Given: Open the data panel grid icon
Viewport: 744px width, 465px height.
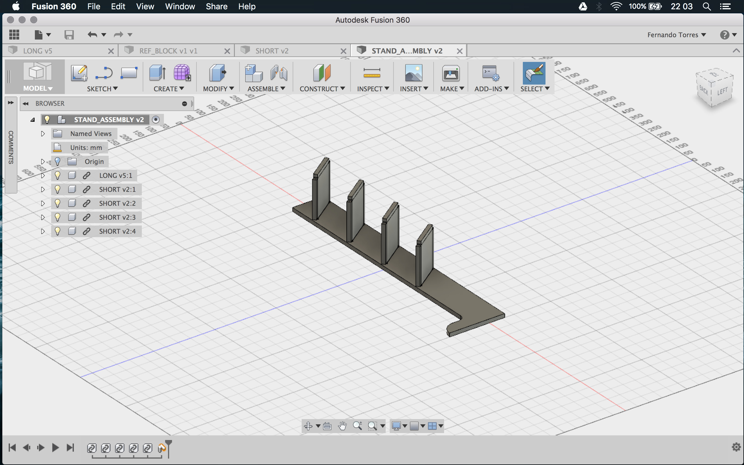Looking at the screenshot, I should 14,35.
